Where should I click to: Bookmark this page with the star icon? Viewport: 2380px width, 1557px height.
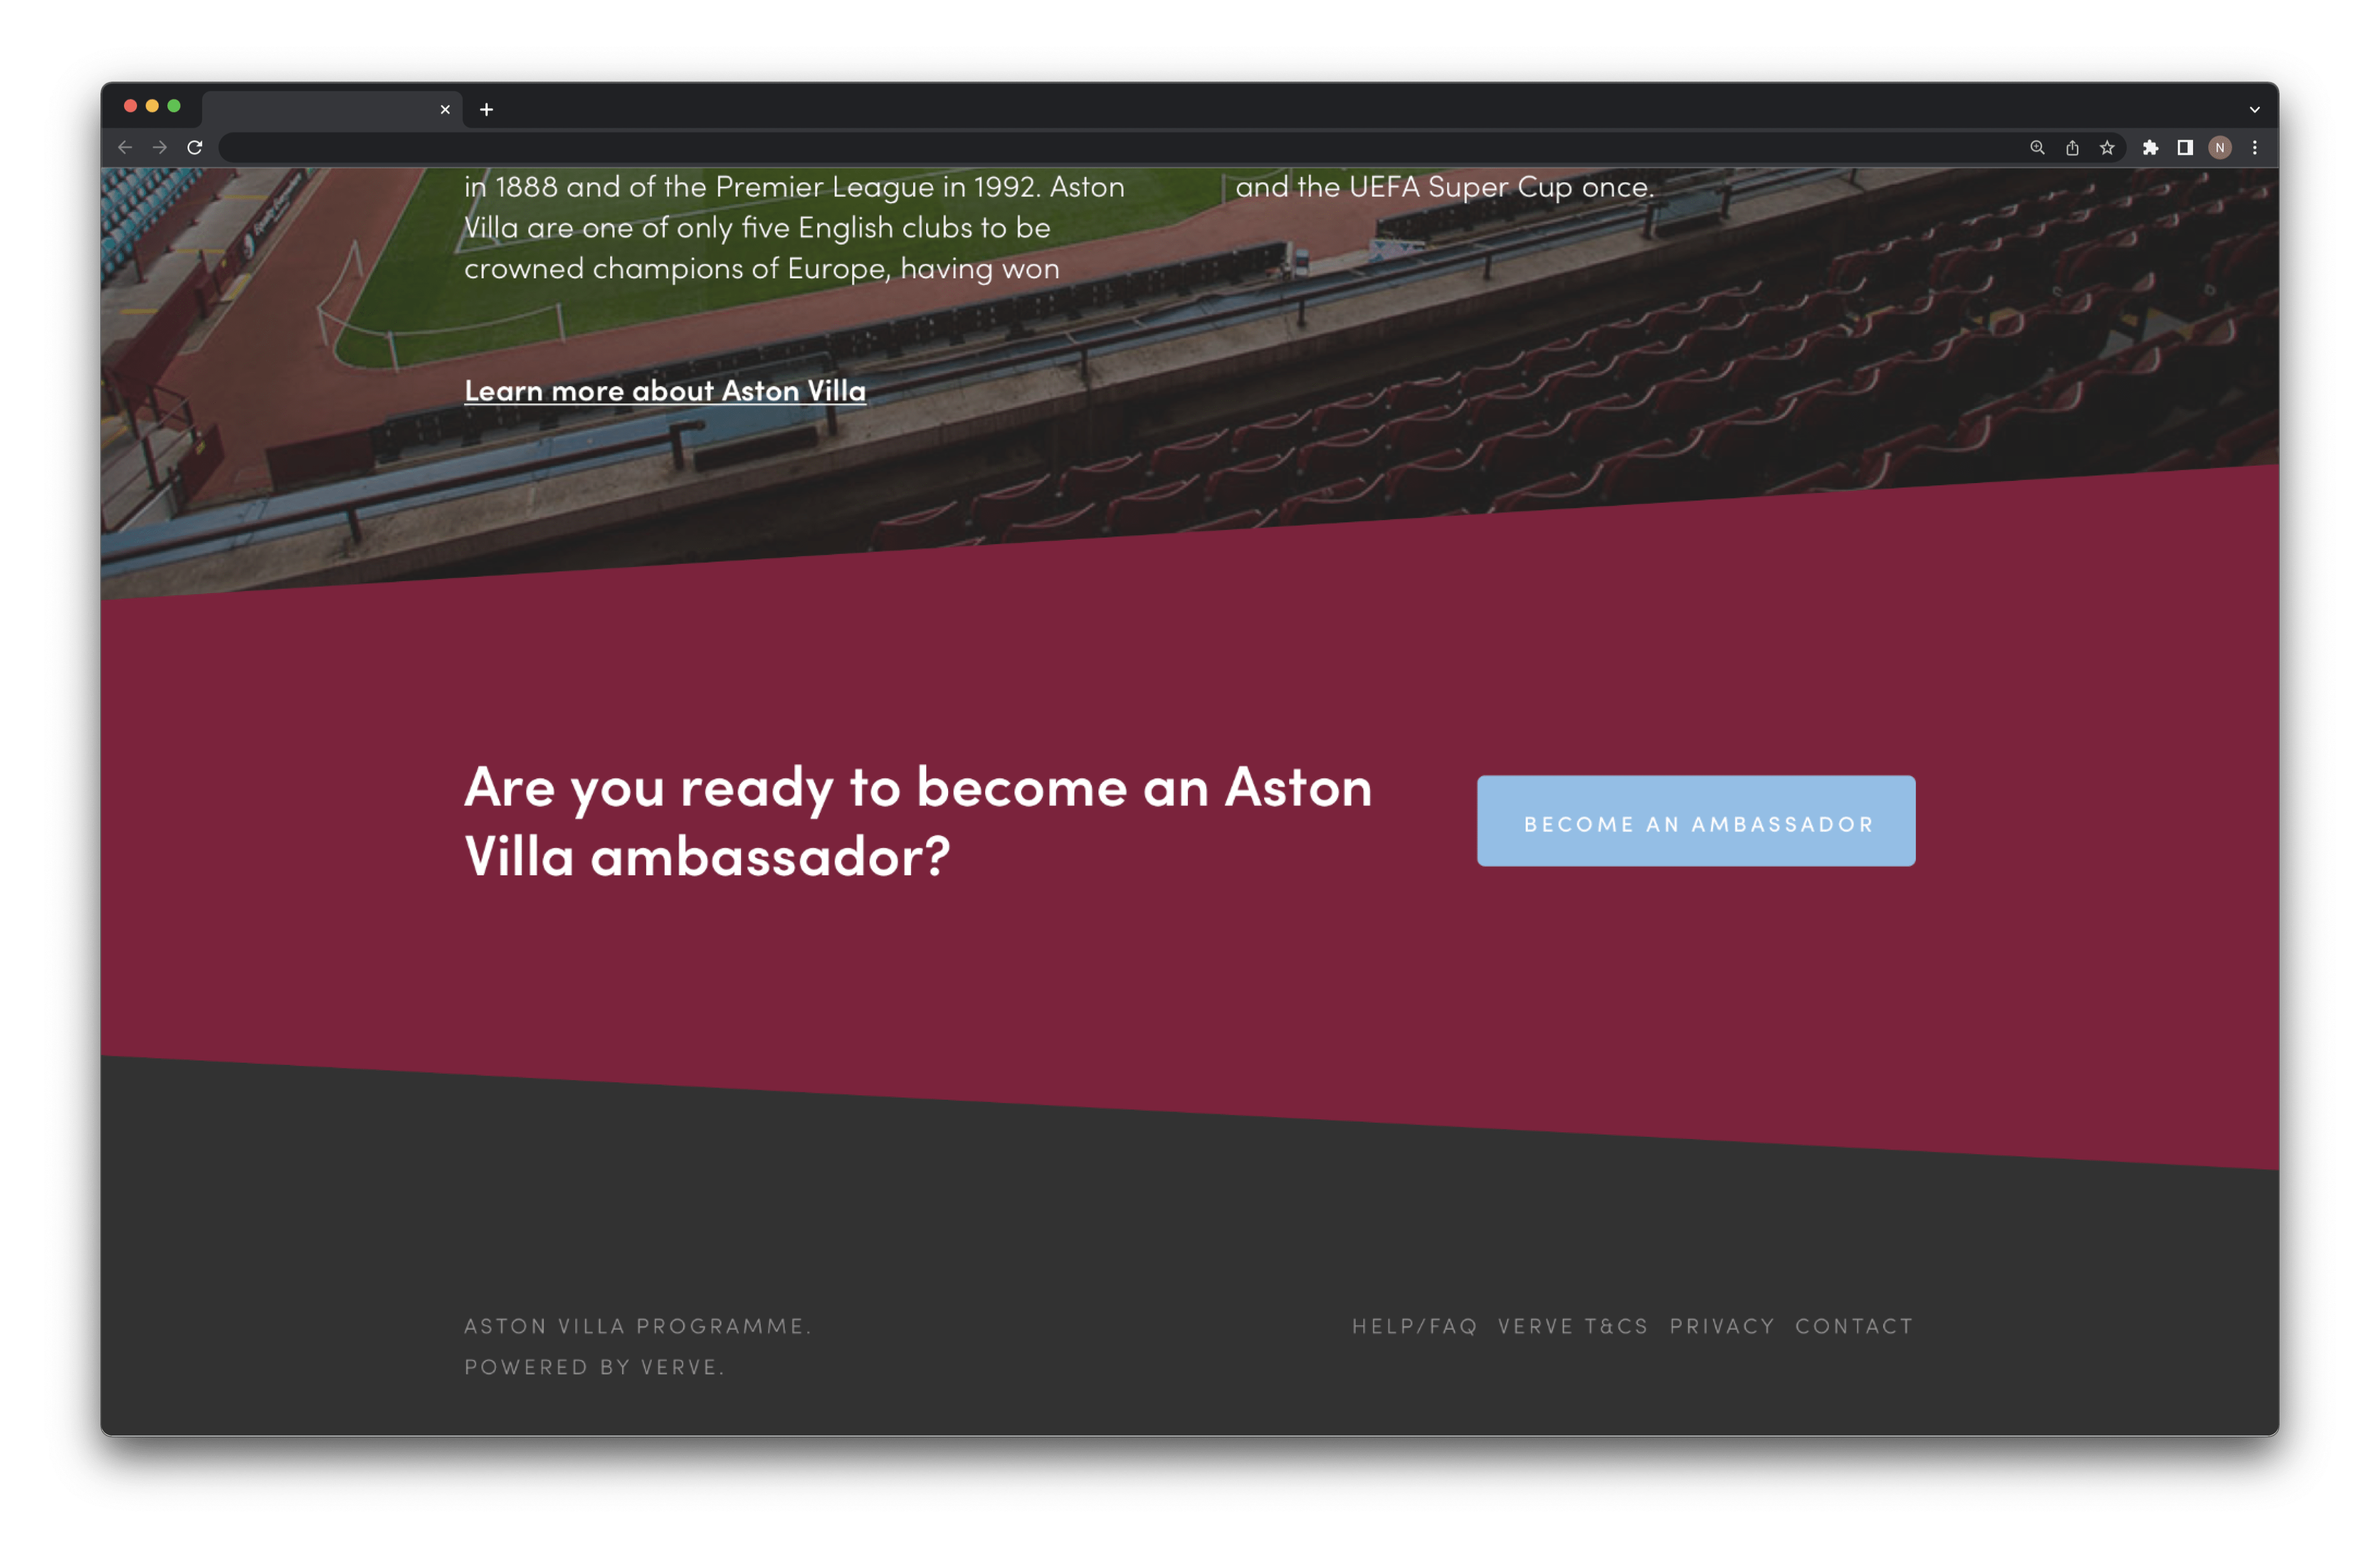tap(2107, 148)
